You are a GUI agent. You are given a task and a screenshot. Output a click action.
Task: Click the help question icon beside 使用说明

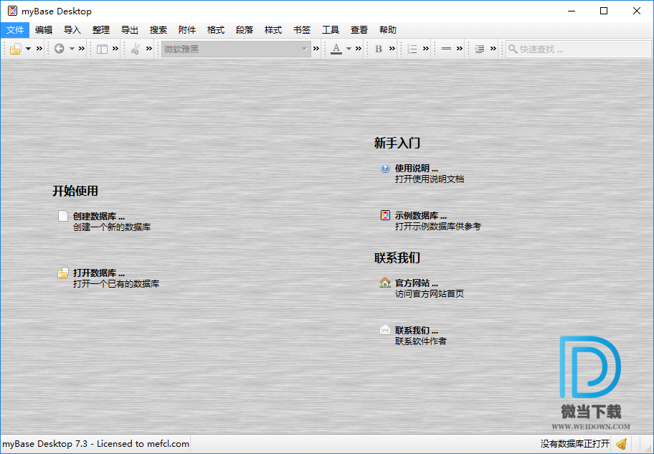point(385,168)
